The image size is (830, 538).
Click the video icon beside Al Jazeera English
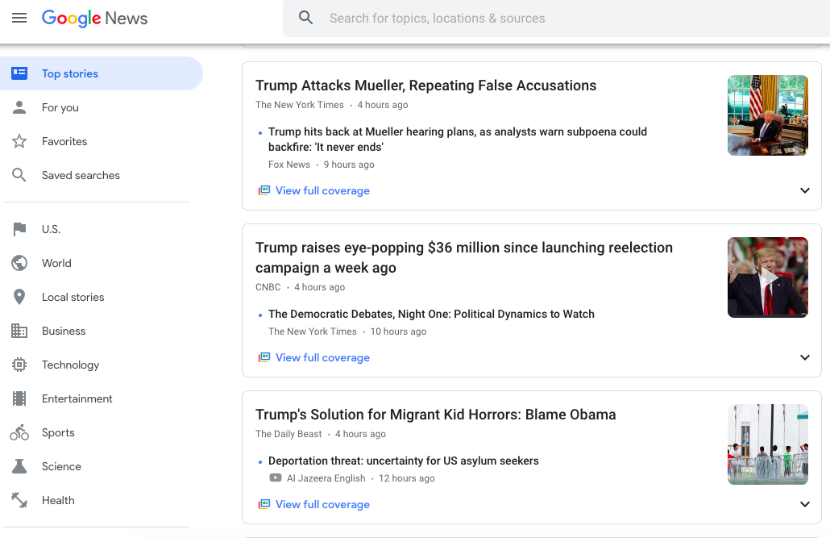(x=275, y=478)
